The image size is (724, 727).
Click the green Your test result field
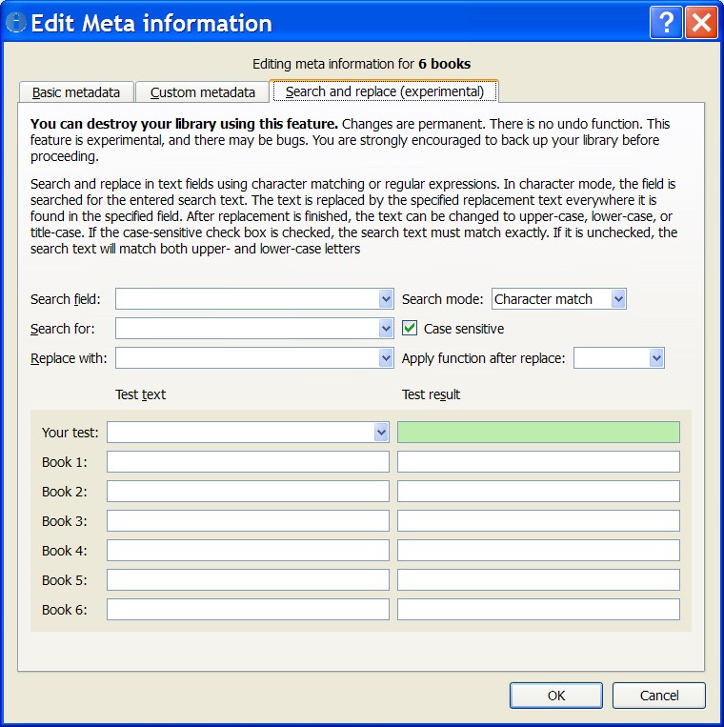[538, 433]
